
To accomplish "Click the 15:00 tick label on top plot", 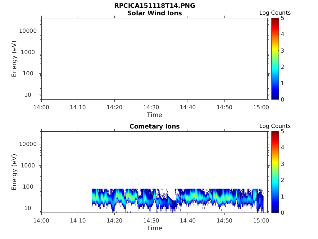I will point(261,107).
